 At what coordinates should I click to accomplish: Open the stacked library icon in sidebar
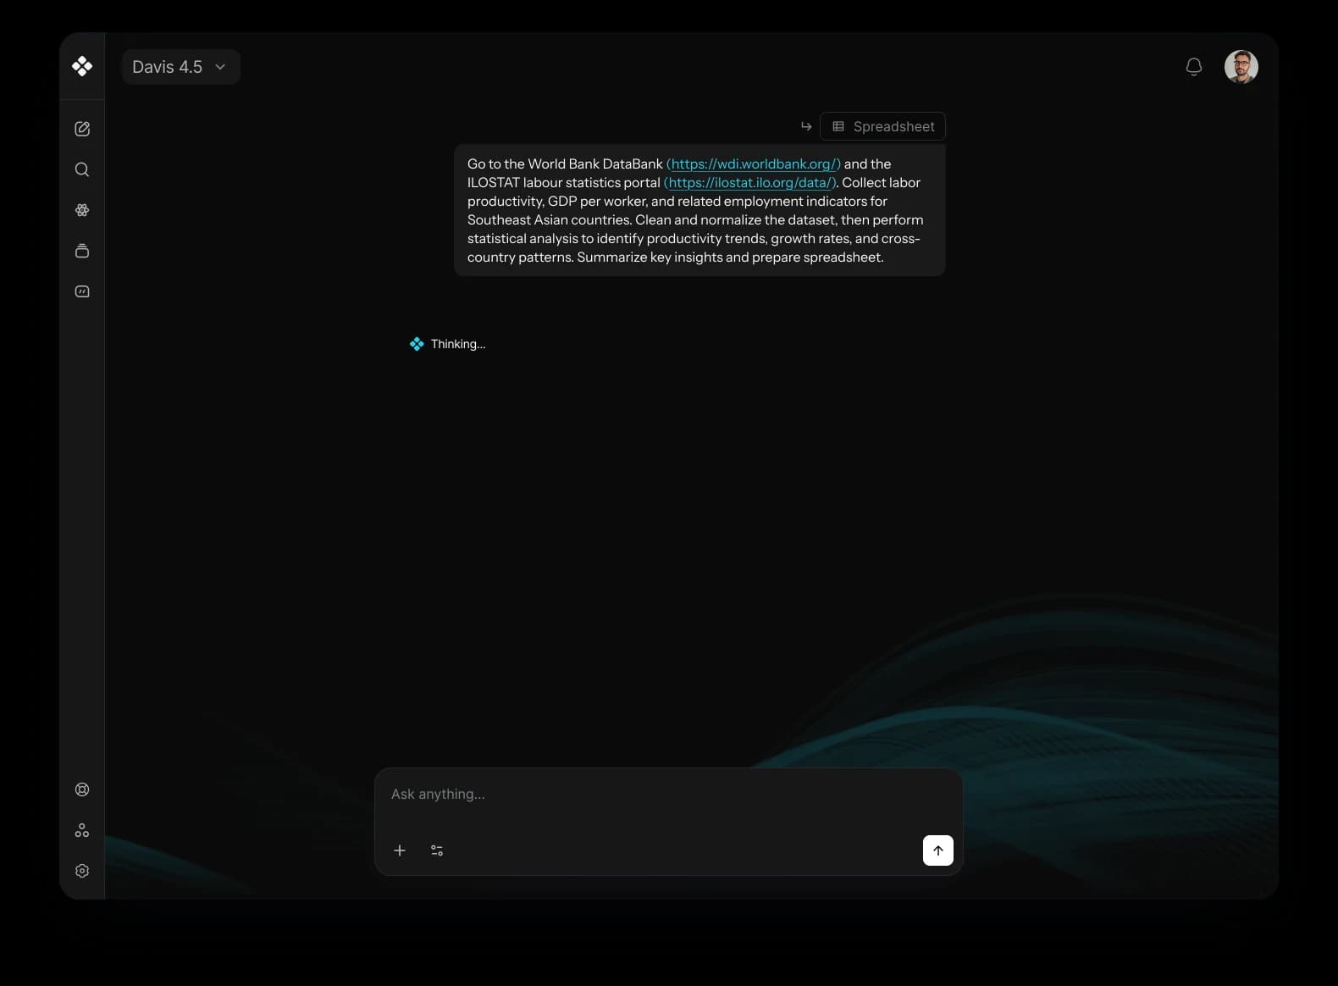coord(82,251)
